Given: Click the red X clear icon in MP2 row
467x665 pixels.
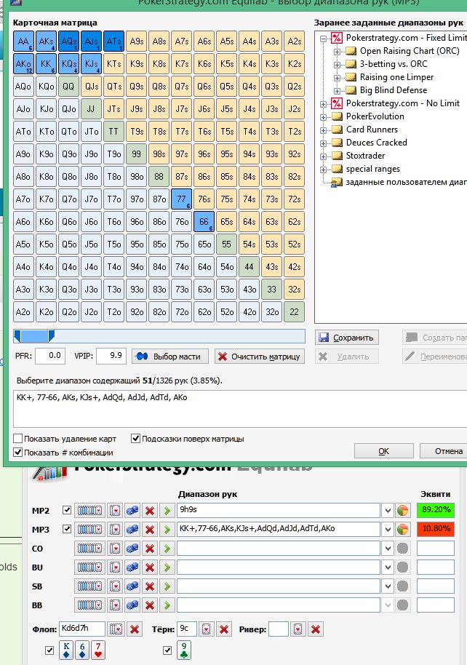Looking at the screenshot, I should tap(151, 510).
